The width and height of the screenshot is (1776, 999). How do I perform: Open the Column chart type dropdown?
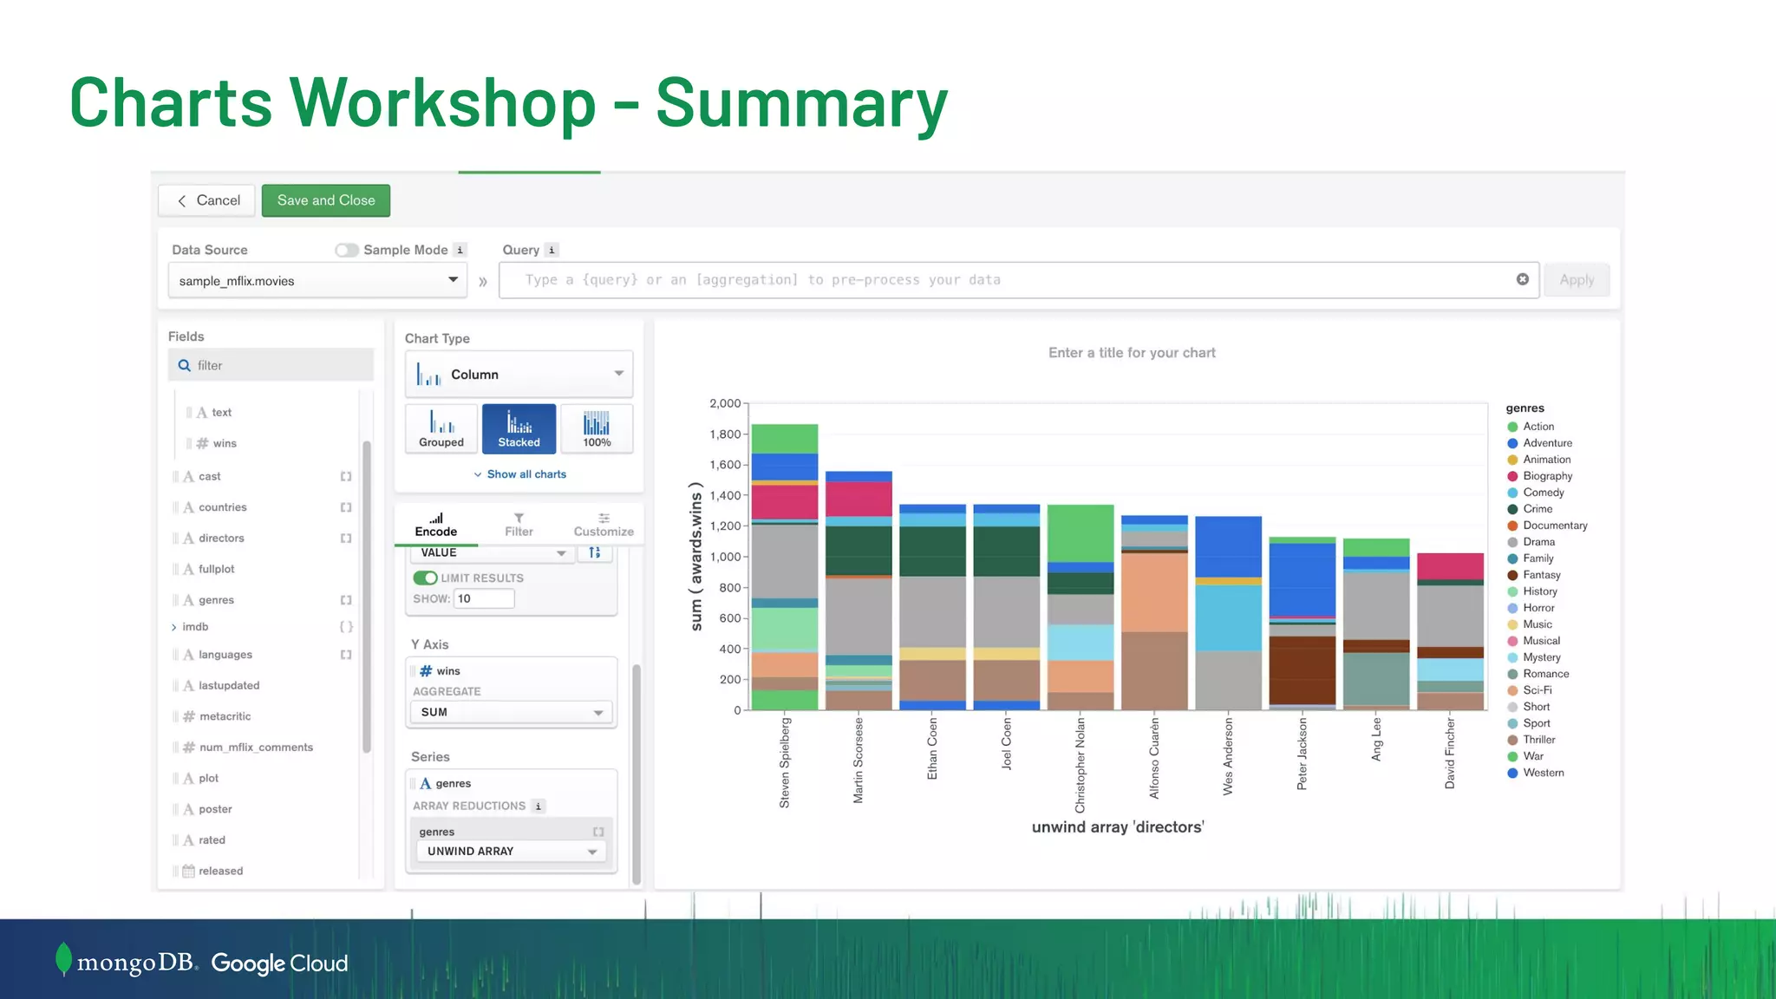[519, 375]
